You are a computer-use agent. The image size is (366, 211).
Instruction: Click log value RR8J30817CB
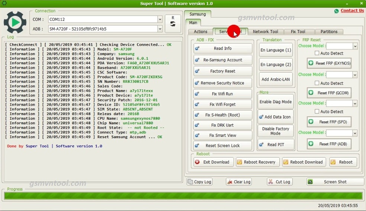coord(135,82)
